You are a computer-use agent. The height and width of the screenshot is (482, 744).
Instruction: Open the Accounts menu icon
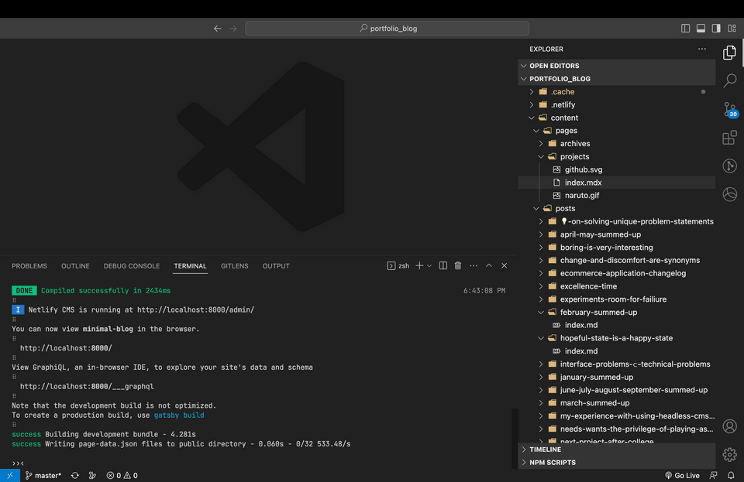coord(730,426)
